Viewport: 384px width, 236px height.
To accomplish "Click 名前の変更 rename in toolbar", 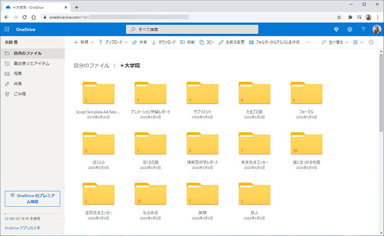I will 231,42.
